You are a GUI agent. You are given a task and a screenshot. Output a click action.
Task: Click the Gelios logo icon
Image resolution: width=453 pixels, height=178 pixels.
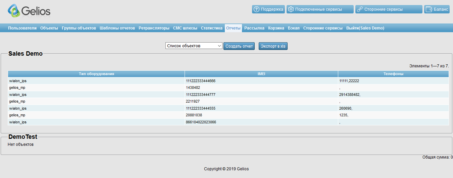click(14, 11)
